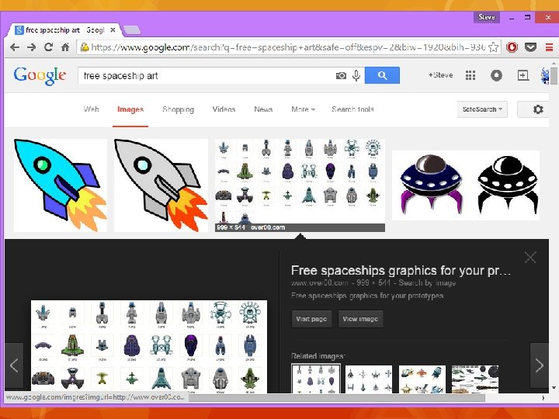Viewport: 559px width, 419px height.
Task: Select the first highlighted related image
Action: coord(316,379)
